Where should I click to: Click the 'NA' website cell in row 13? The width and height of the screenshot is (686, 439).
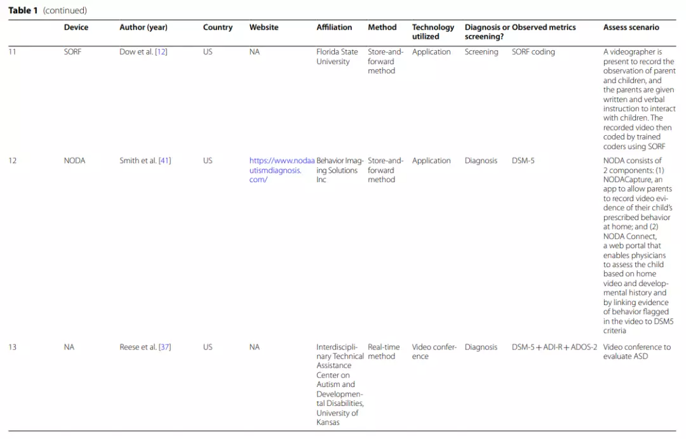254,347
